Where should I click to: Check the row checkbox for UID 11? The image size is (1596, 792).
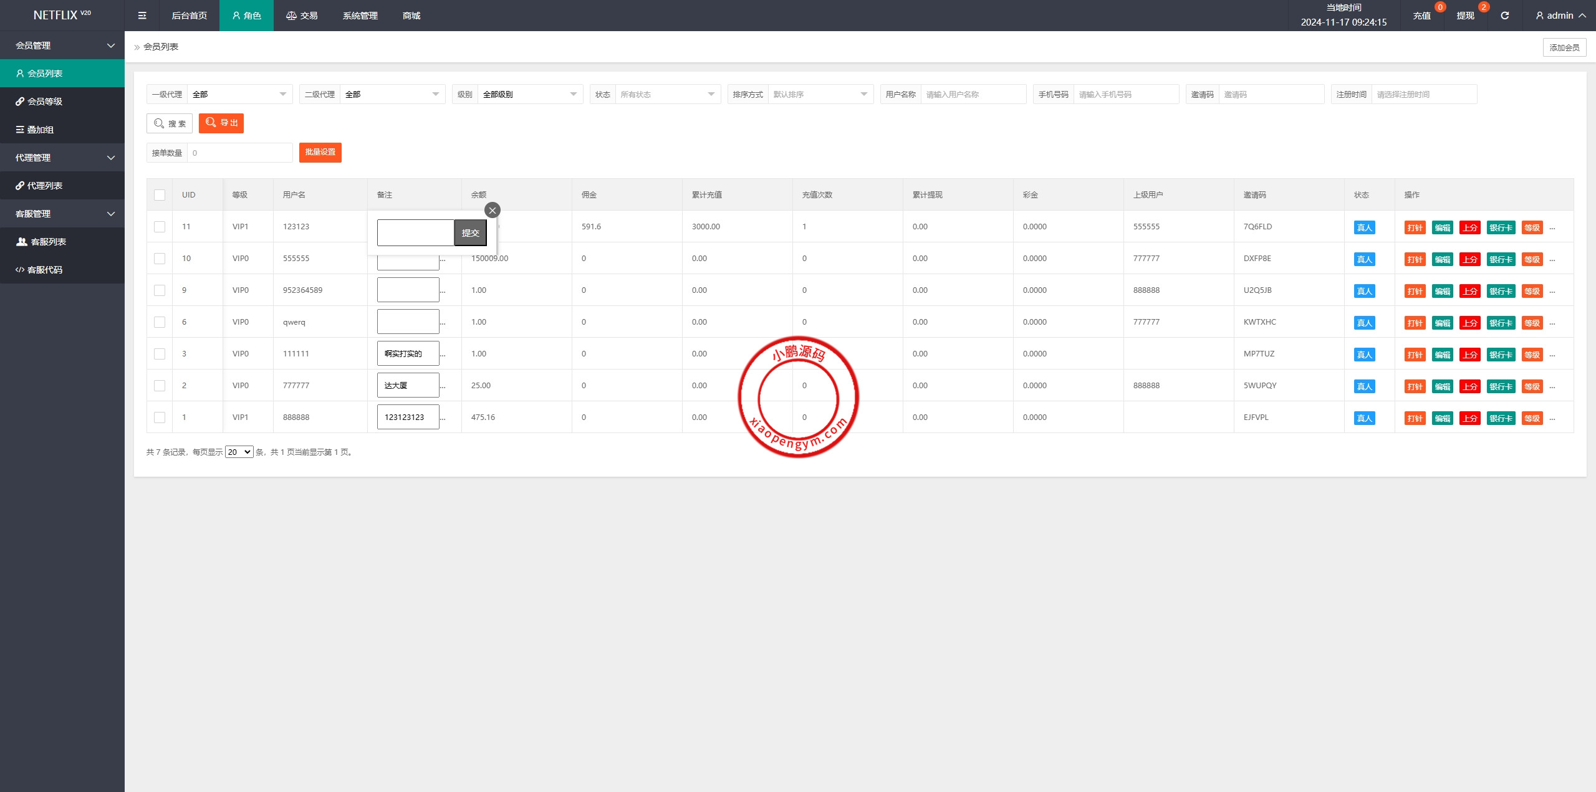click(x=160, y=227)
